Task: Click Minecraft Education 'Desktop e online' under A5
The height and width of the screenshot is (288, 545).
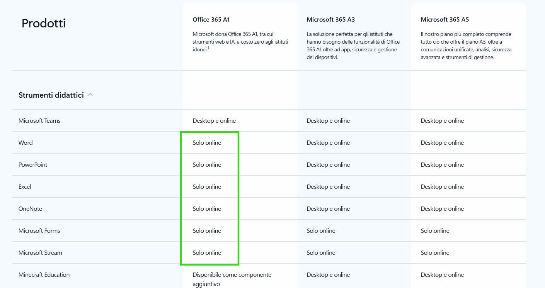Action: click(x=442, y=275)
